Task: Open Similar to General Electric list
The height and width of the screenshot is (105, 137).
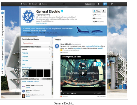Action: pyautogui.click(x=30, y=81)
